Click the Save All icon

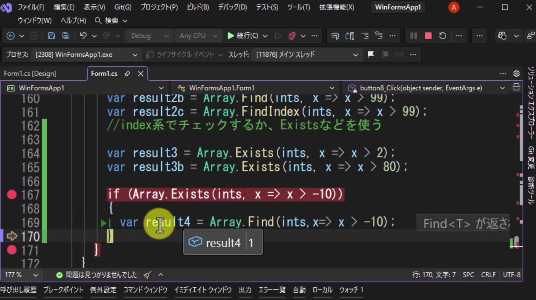[66, 36]
